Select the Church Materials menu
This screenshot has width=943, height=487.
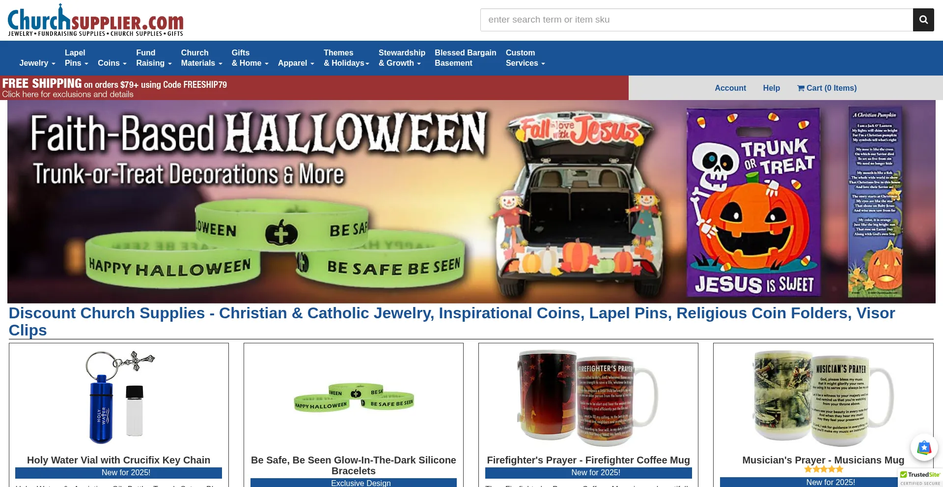coord(201,58)
